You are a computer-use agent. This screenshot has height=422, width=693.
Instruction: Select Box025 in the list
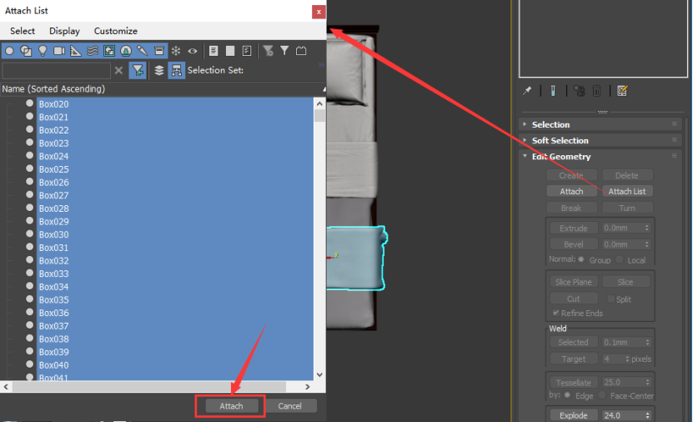(53, 169)
